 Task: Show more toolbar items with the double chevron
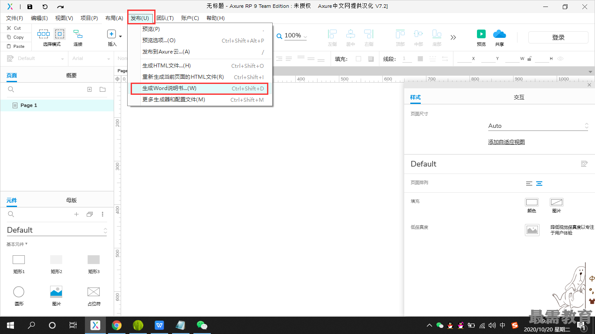tap(453, 37)
